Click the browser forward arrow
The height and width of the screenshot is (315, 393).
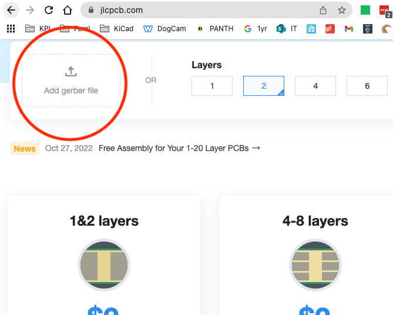pos(30,10)
